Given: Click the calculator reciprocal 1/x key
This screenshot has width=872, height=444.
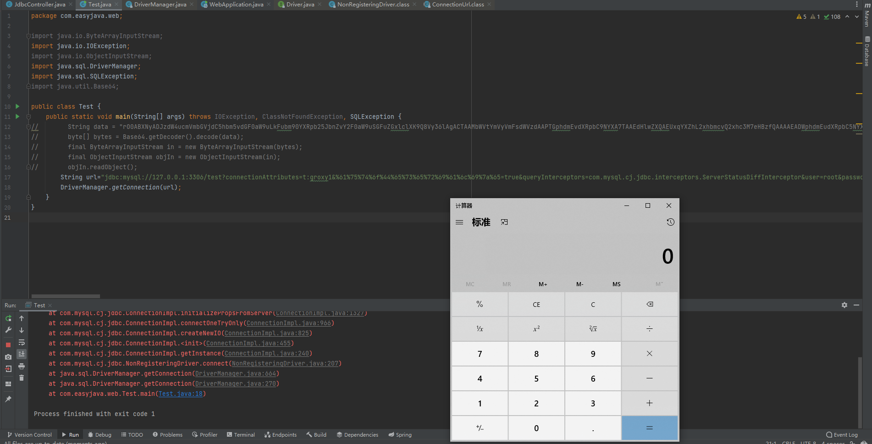Looking at the screenshot, I should coord(480,329).
